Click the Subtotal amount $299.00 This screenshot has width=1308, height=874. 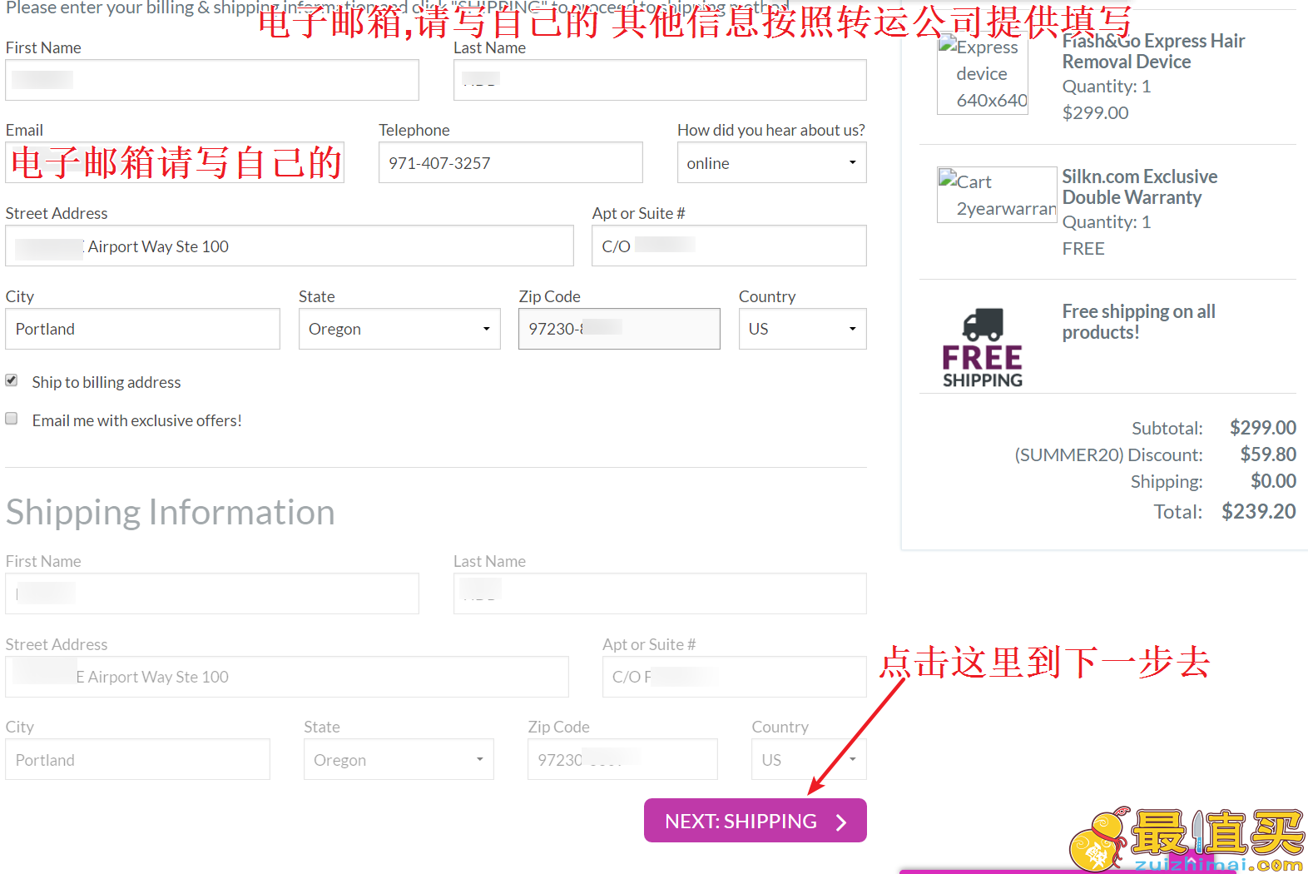[1263, 428]
